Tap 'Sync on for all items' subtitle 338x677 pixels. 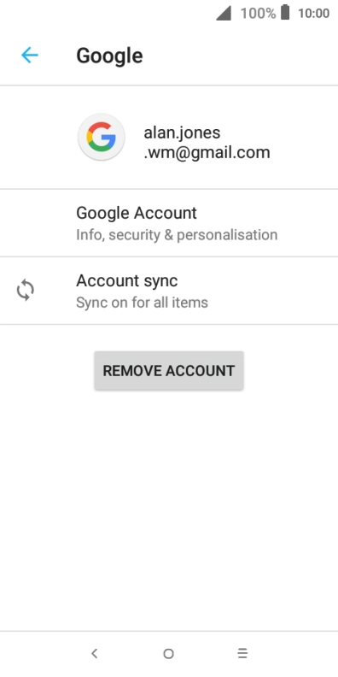pos(142,303)
